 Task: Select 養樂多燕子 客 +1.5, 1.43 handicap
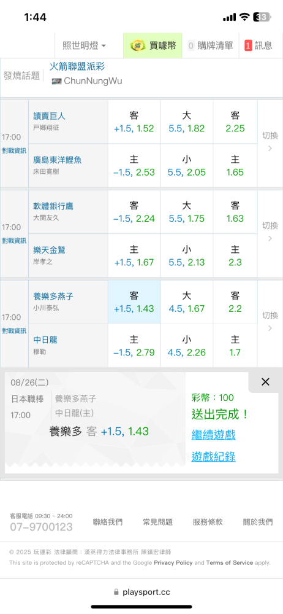[134, 302]
